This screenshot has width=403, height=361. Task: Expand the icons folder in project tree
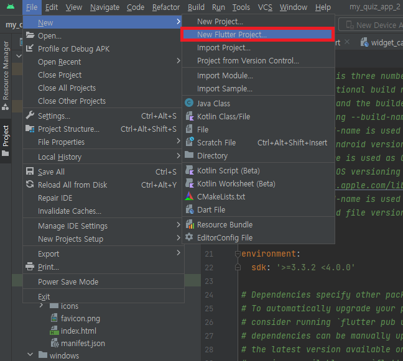coord(41,306)
